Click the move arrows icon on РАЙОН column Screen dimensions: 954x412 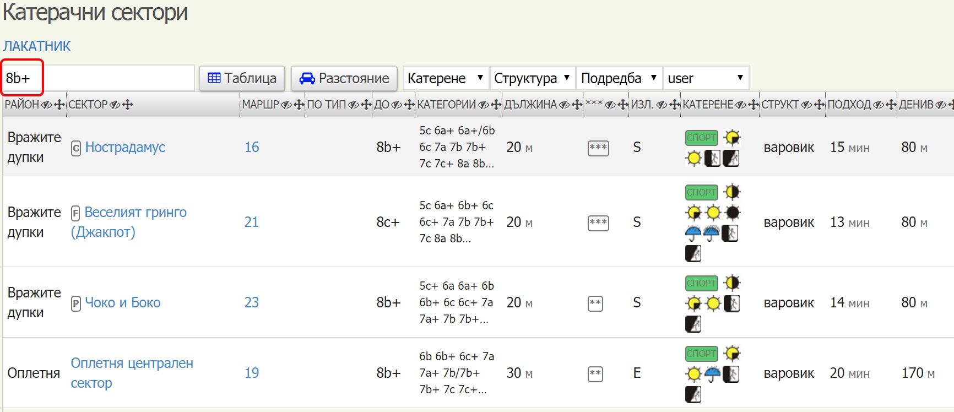(x=59, y=105)
